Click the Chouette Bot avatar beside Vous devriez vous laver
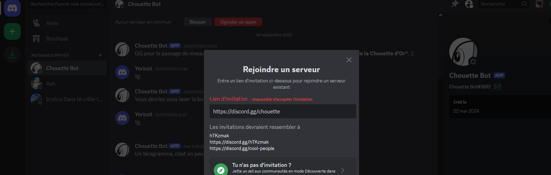This screenshot has width=551, height=175. pyautogui.click(x=122, y=95)
